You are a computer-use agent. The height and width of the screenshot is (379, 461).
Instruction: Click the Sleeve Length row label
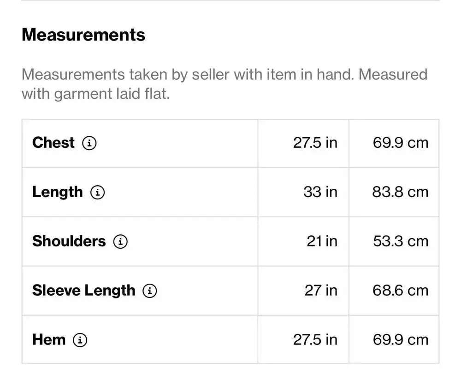pos(84,291)
